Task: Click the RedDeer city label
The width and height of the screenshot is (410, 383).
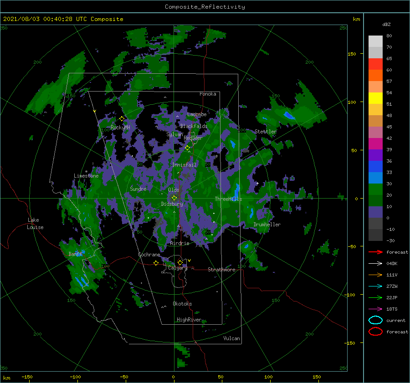Action: (x=193, y=138)
